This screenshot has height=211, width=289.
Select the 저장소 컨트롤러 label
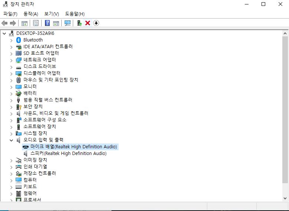[40, 173]
